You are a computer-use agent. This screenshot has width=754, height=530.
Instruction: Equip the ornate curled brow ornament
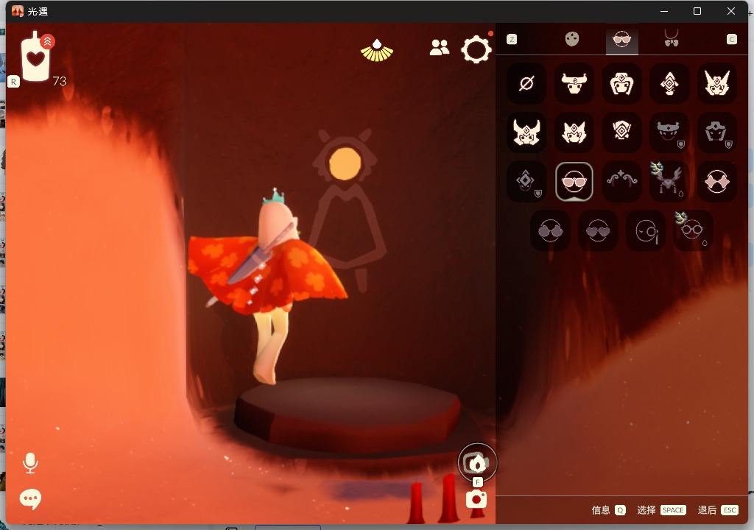pyautogui.click(x=621, y=181)
